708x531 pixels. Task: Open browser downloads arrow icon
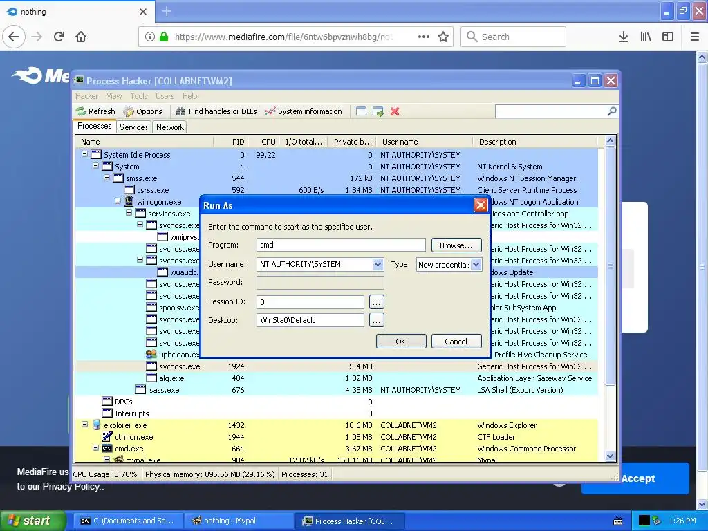tap(624, 37)
